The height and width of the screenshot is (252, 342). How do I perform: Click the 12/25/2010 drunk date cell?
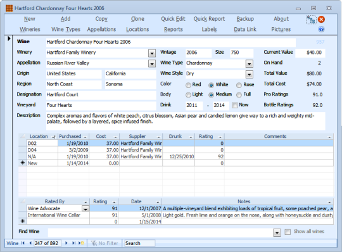179,156
